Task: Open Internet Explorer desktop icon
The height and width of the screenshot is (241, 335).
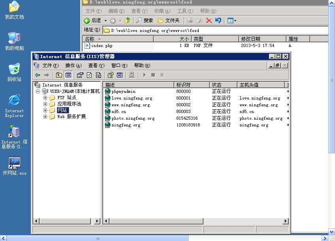Action: 14,106
